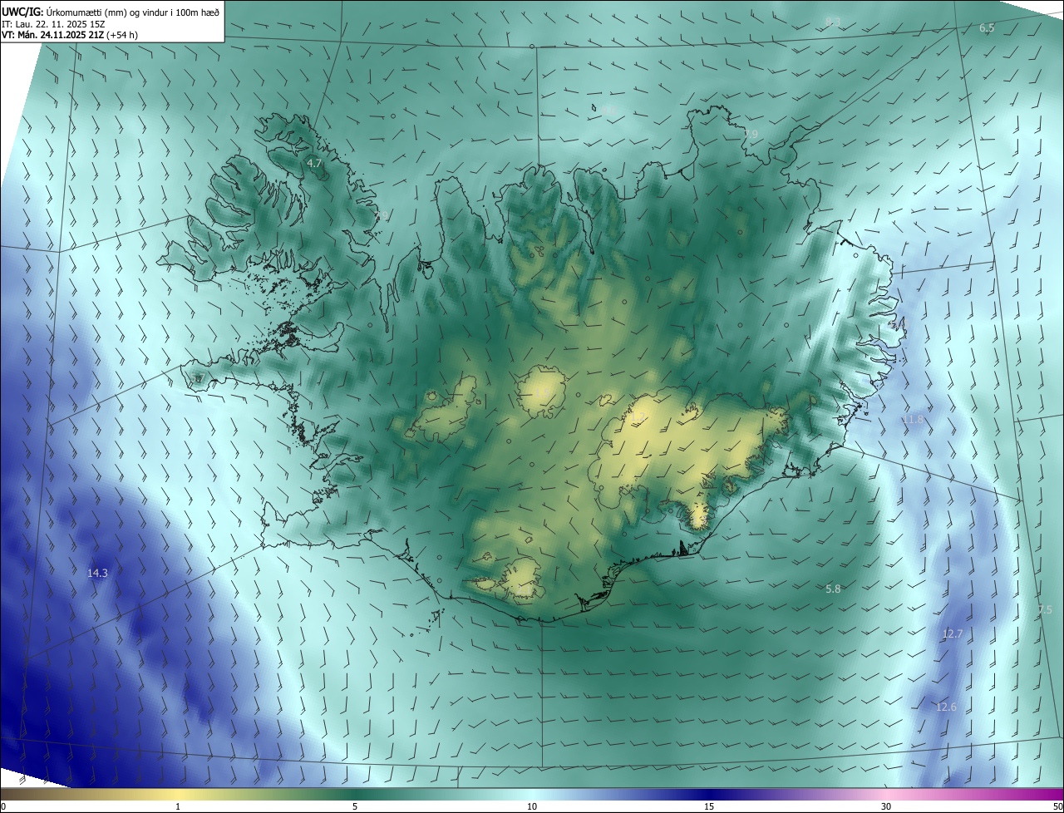Click the 11.8 value off east coast
This screenshot has width=1064, height=813.
[912, 420]
